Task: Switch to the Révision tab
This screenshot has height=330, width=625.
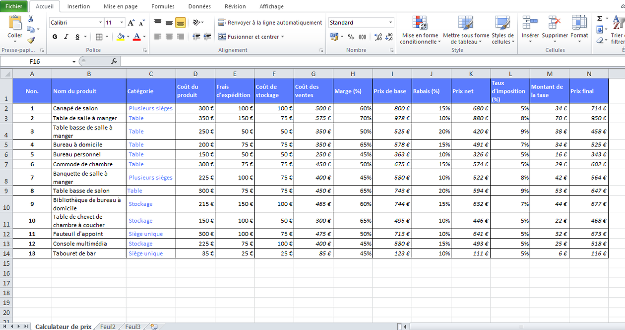Action: (235, 6)
